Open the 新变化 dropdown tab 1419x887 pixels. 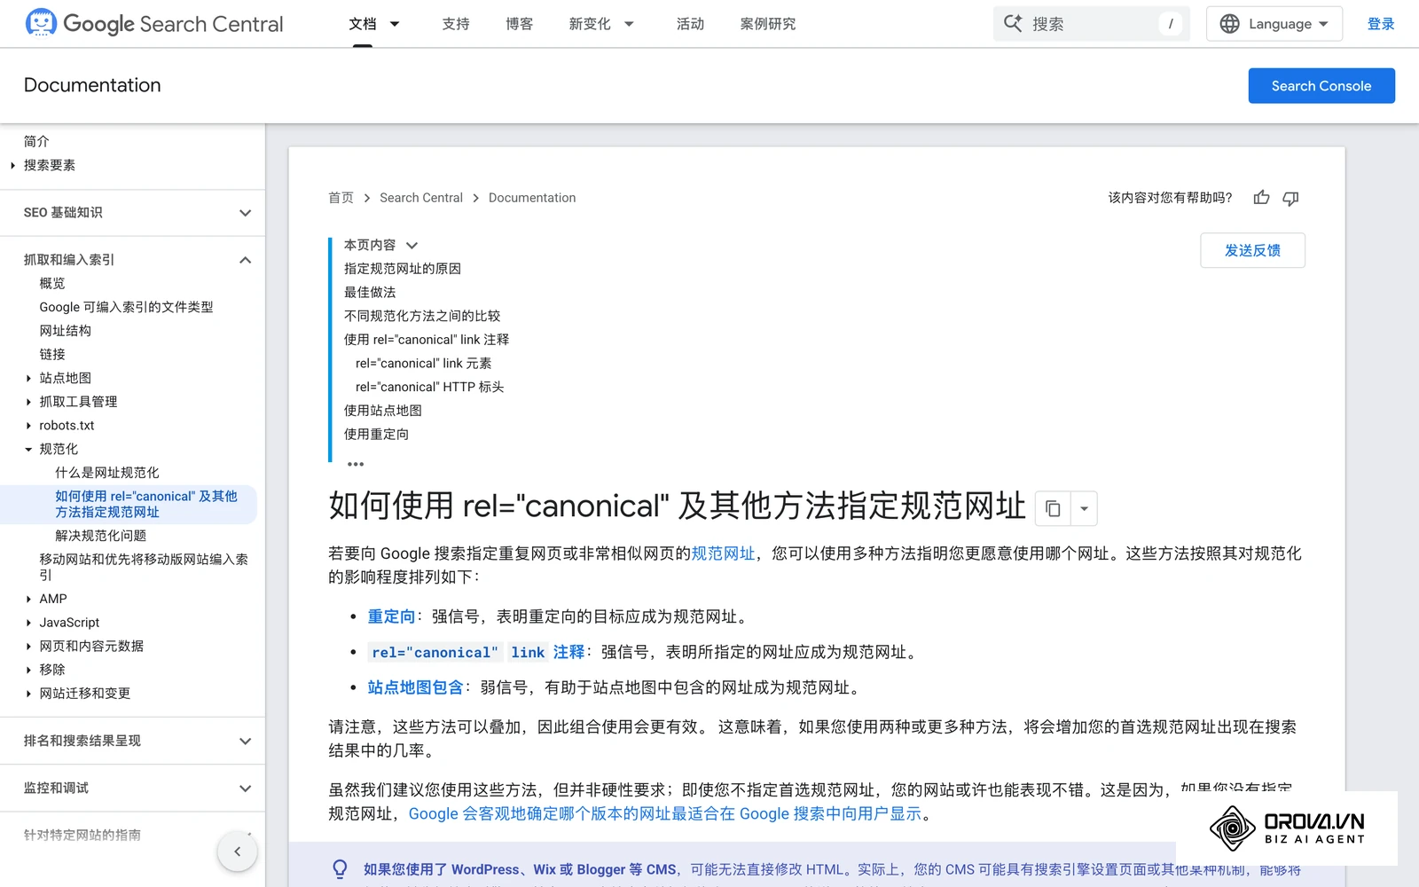click(601, 24)
